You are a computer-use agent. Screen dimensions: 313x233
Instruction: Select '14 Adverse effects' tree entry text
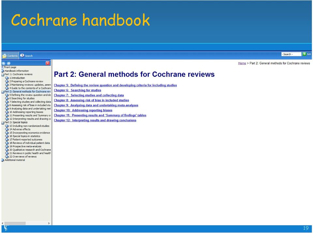pyautogui.click(x=20, y=130)
